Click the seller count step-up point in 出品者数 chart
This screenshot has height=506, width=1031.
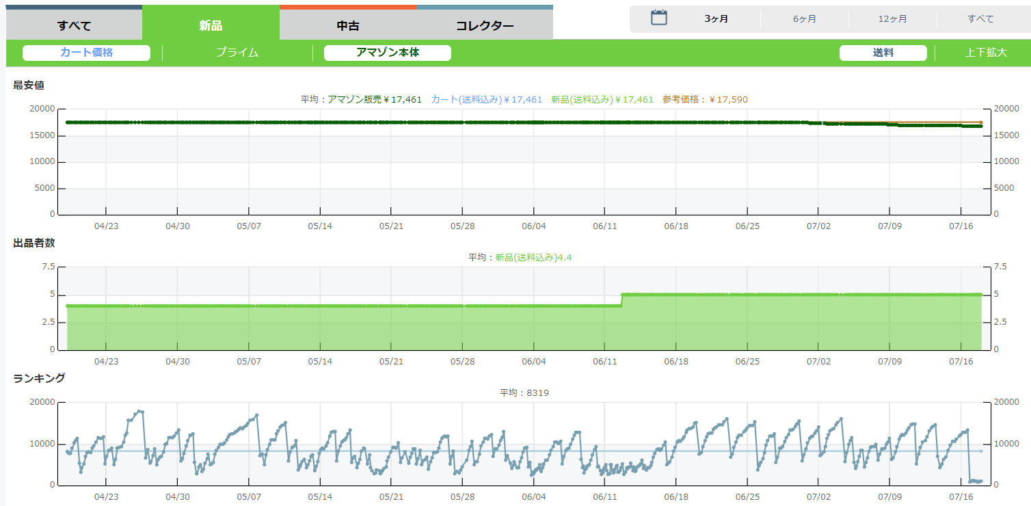pyautogui.click(x=622, y=295)
